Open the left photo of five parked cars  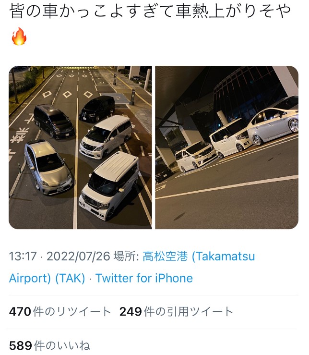pyautogui.click(x=80, y=147)
